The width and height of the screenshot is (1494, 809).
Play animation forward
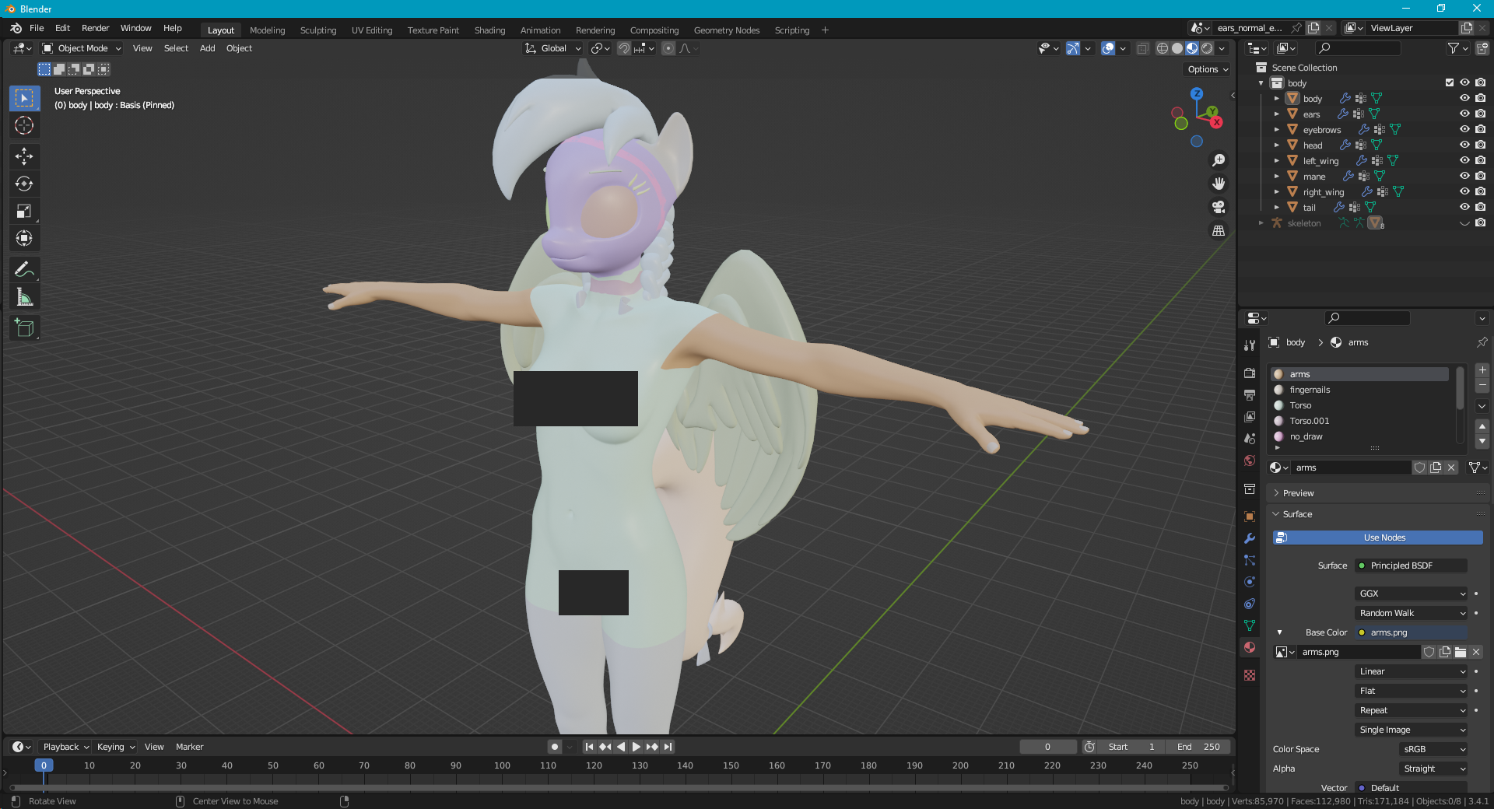pyautogui.click(x=636, y=747)
